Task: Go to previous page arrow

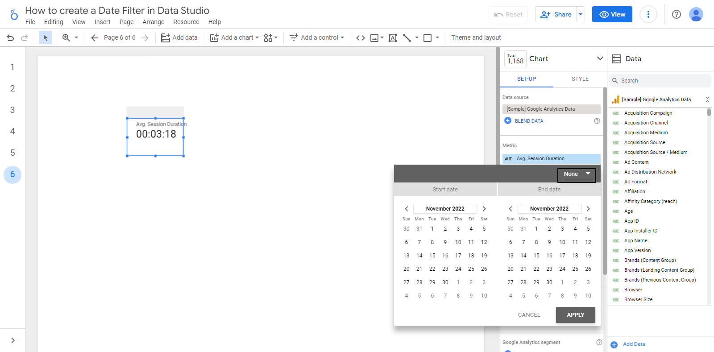Action: pos(94,38)
